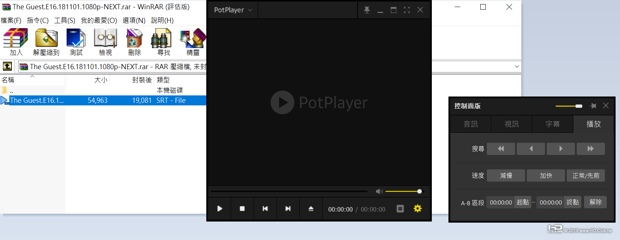Select The Guest.E16.1... SRT file row
This screenshot has height=240, width=620.
103,100
